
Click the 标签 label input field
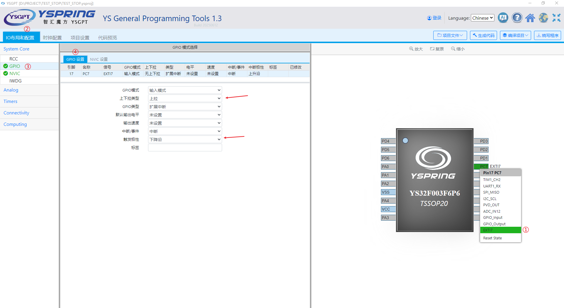click(185, 148)
